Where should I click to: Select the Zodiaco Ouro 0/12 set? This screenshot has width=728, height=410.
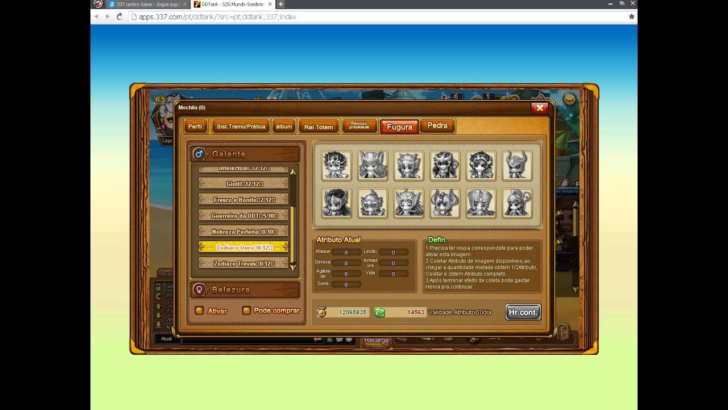tap(243, 248)
